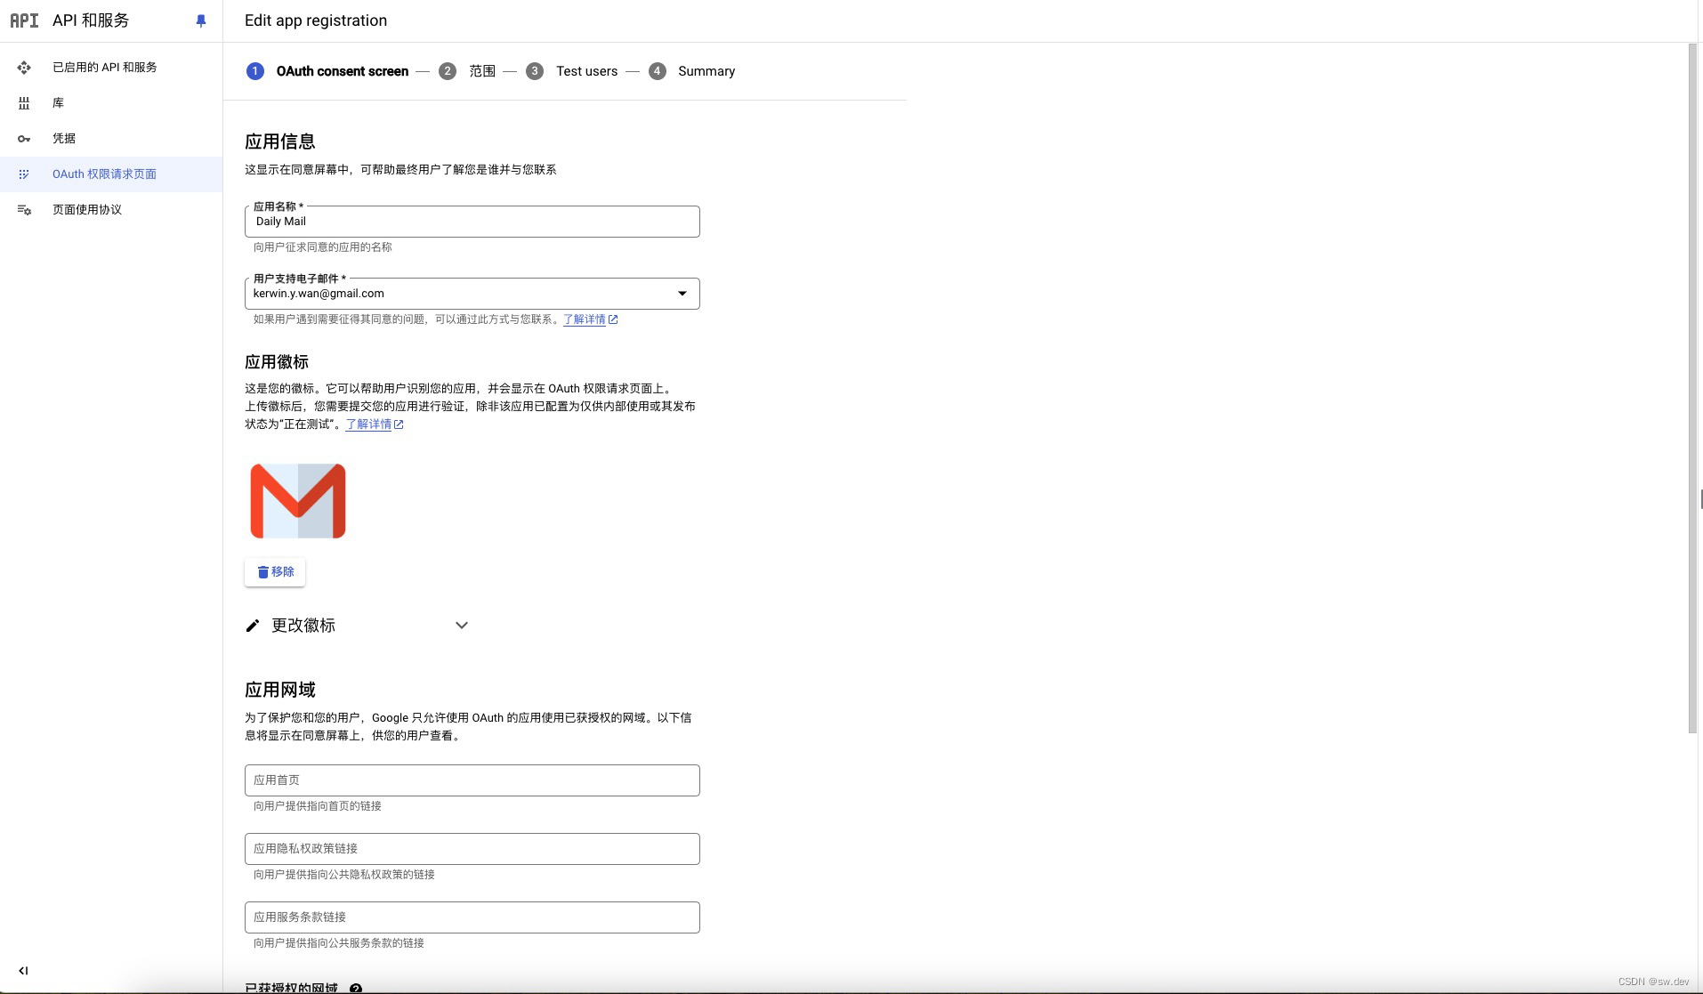Click the 库 library icon in the sidebar
1703x994 pixels.
tap(24, 103)
